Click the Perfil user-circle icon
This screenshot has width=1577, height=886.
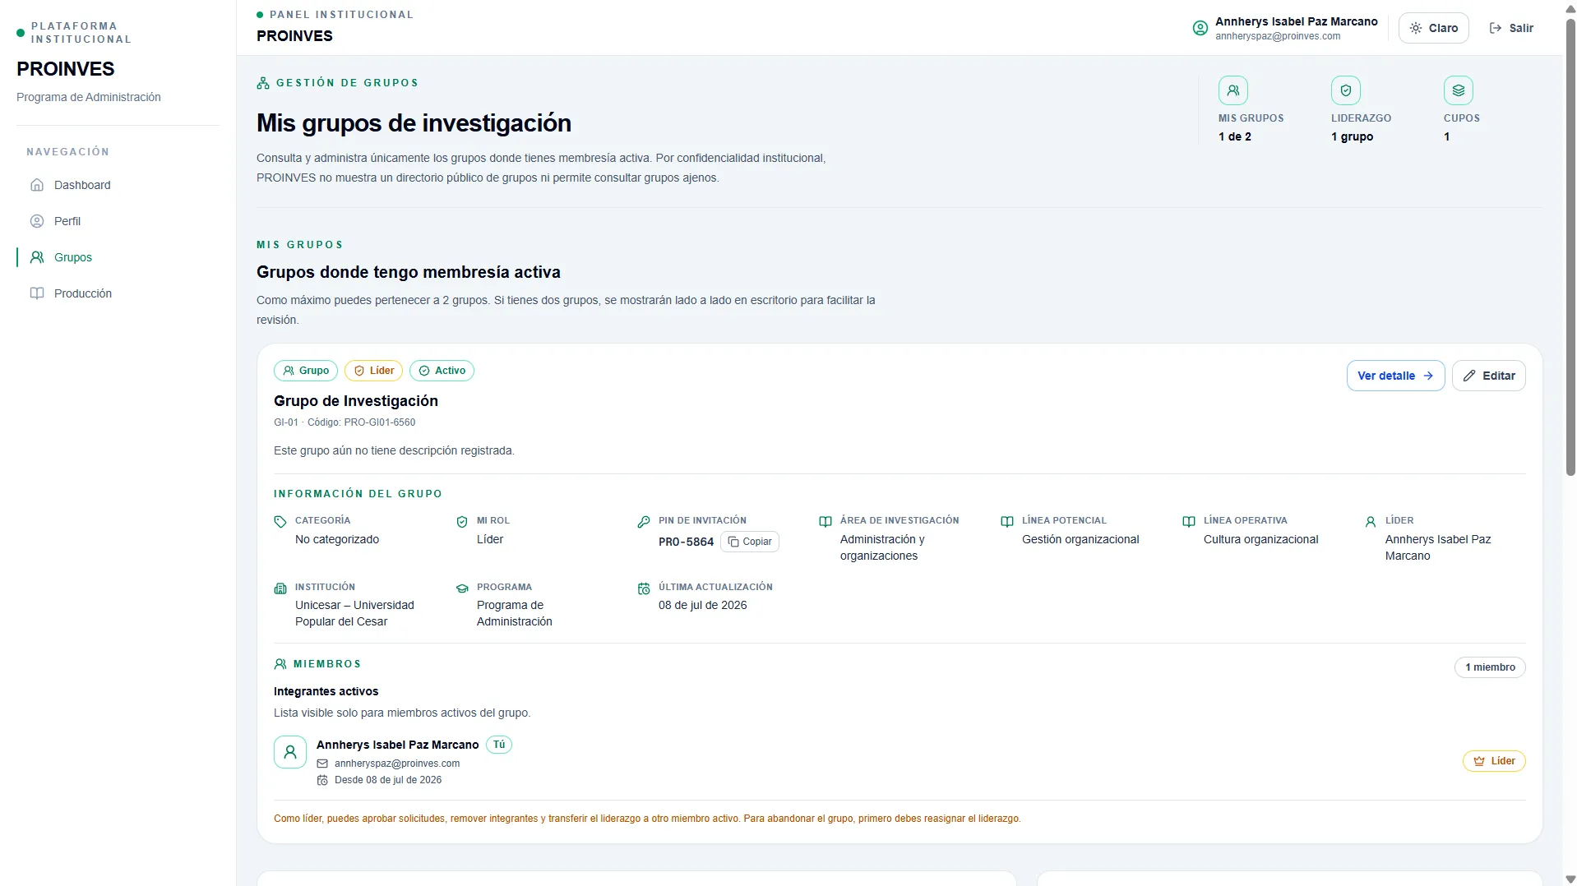click(x=37, y=221)
